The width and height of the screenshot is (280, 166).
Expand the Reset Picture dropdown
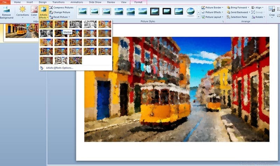[69, 17]
